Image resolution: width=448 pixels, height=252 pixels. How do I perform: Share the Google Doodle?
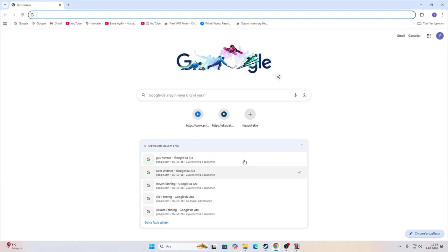click(x=278, y=77)
